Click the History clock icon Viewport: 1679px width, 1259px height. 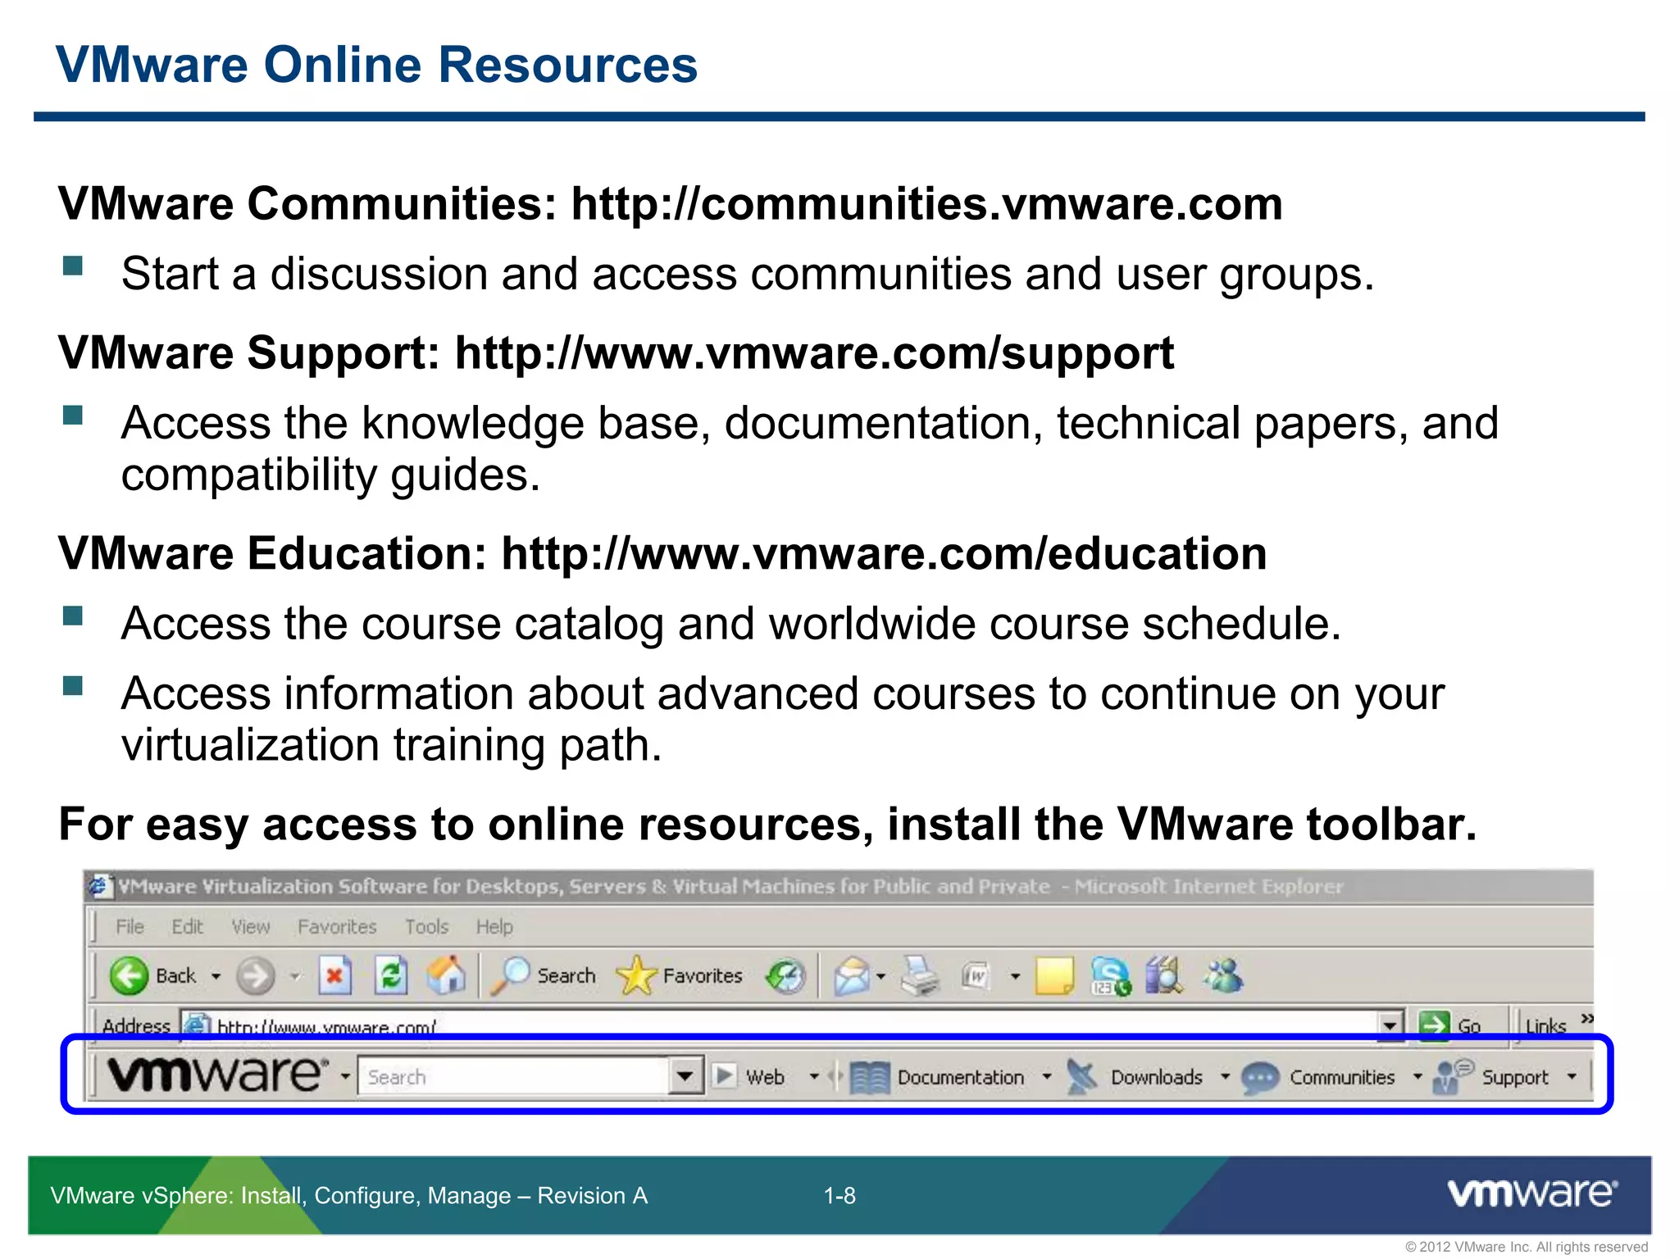785,976
